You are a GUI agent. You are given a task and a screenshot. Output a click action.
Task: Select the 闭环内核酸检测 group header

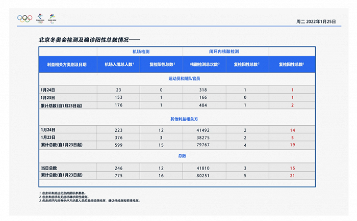point(224,51)
